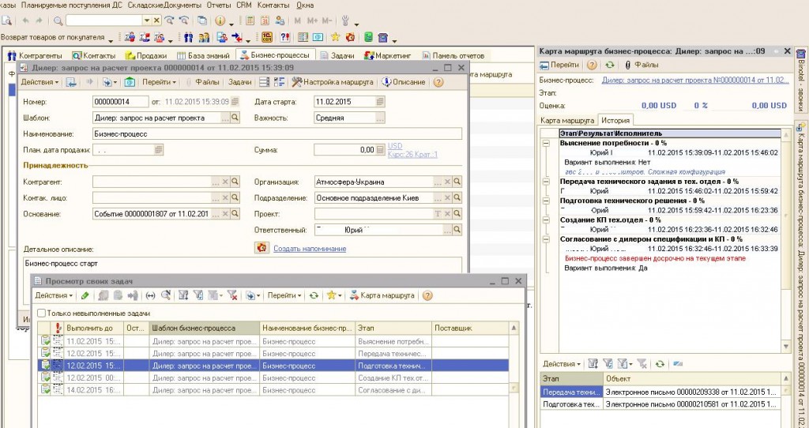Click the USD currency link
Image resolution: width=809 pixels, height=428 pixels.
point(395,146)
